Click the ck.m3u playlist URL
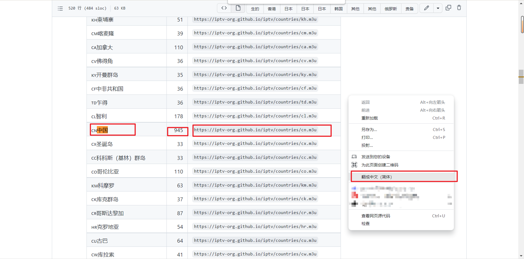Viewport: 524px width, 259px height. click(x=255, y=199)
